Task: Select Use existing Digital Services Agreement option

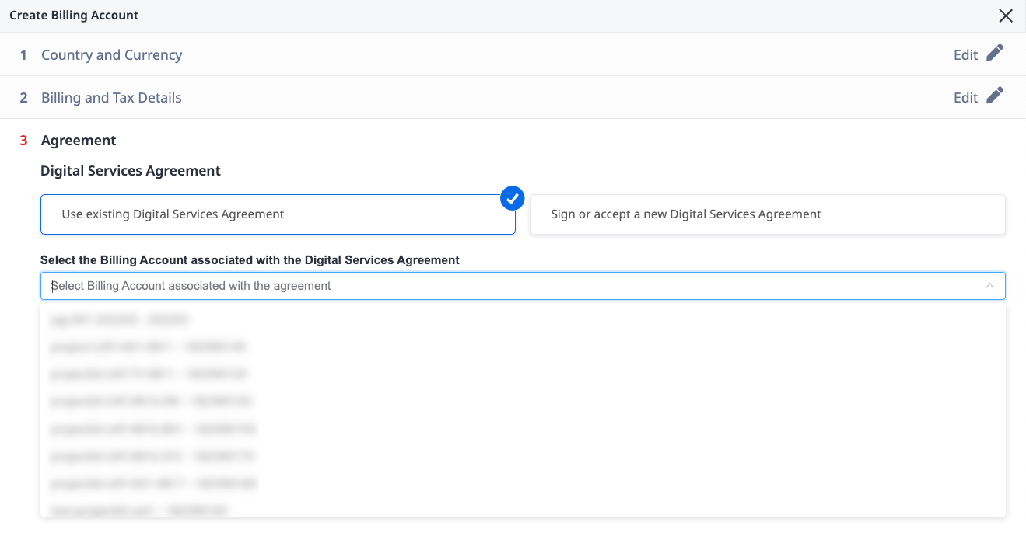Action: [277, 214]
